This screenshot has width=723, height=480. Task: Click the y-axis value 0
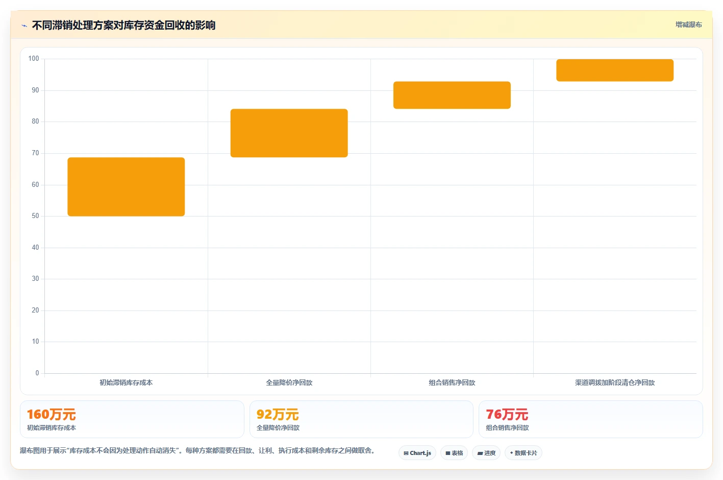coord(37,373)
